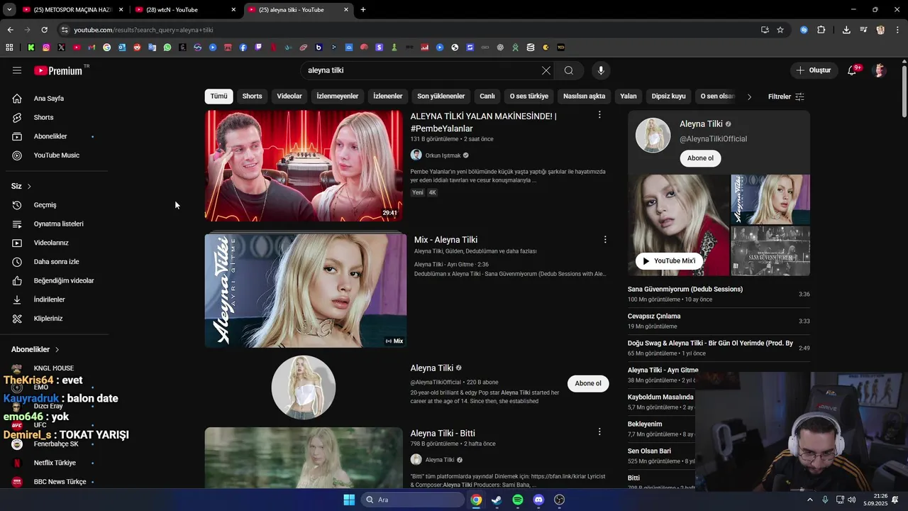The height and width of the screenshot is (511, 908).
Task: Open more options for ALEYNA TİLKİ YALAN MAKİNESİNDE video
Action: click(x=599, y=115)
